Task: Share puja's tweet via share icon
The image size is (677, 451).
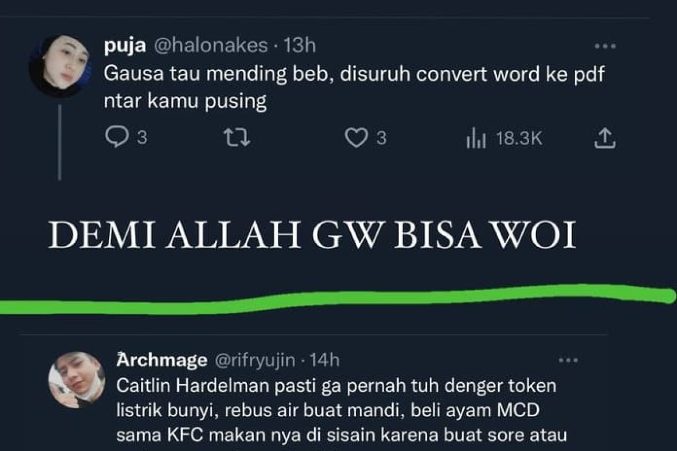Action: pyautogui.click(x=604, y=138)
